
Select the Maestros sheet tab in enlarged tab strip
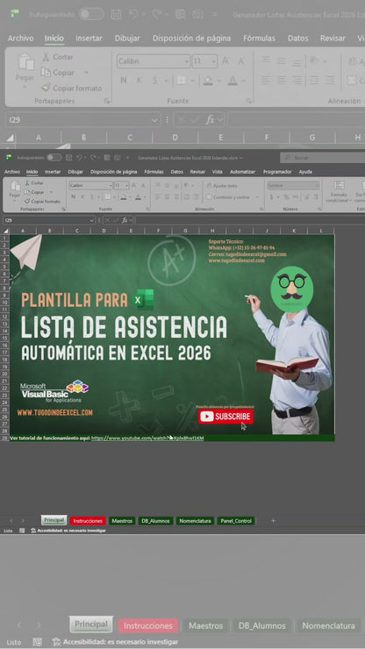click(205, 625)
